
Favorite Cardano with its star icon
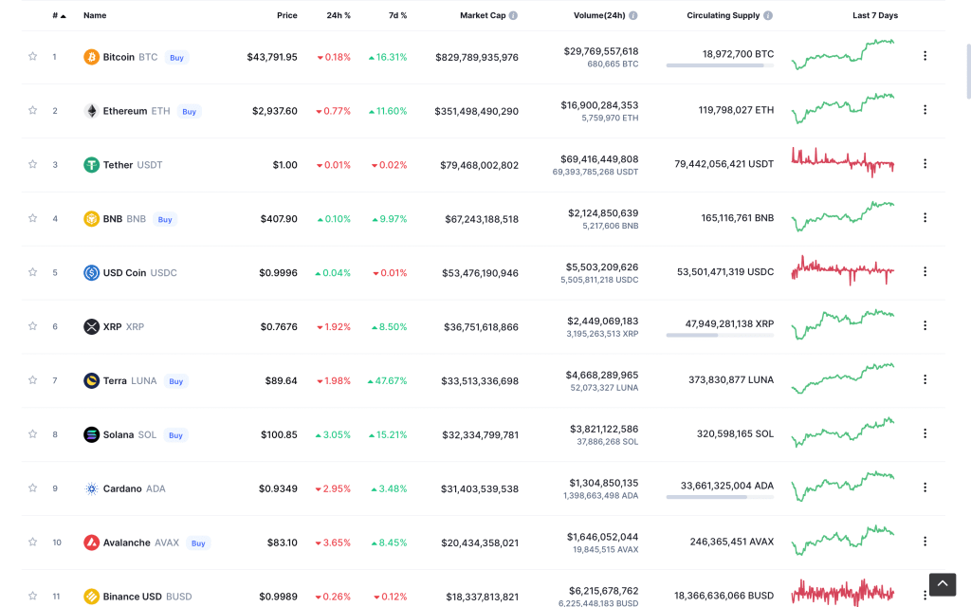tap(32, 488)
